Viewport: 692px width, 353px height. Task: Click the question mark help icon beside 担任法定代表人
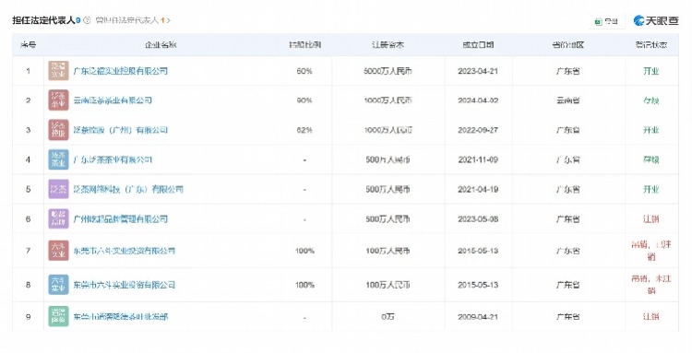coord(87,20)
